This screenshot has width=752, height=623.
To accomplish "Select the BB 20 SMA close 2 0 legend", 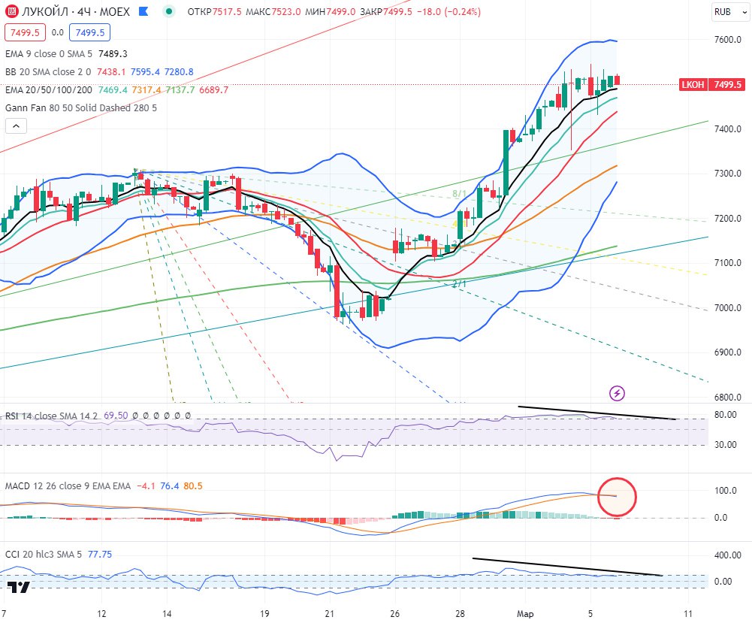I will pyautogui.click(x=48, y=72).
